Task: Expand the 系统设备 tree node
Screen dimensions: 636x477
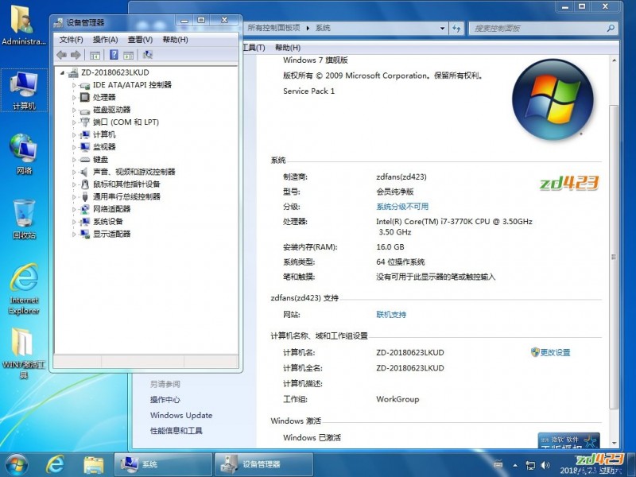Action: [74, 222]
